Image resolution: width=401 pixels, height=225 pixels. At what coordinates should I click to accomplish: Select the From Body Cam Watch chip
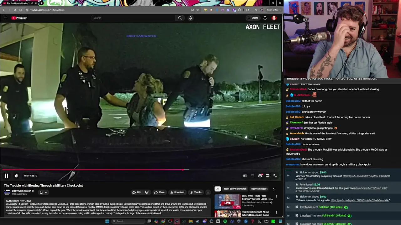coord(235,189)
